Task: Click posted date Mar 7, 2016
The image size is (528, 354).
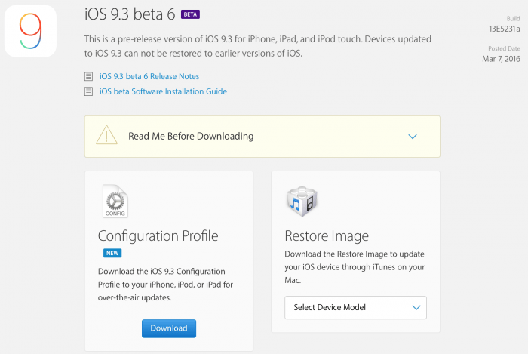Action: pyautogui.click(x=501, y=59)
